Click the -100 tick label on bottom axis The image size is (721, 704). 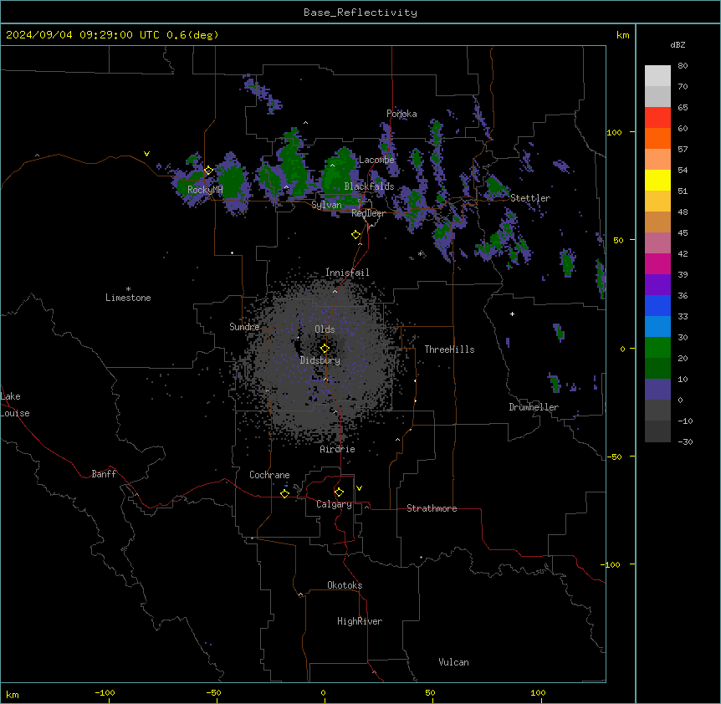point(105,692)
